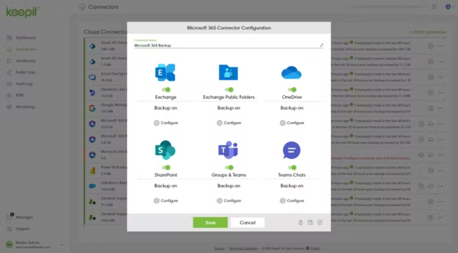Open Support in the sidebar
458x253 pixels.
coord(18,229)
